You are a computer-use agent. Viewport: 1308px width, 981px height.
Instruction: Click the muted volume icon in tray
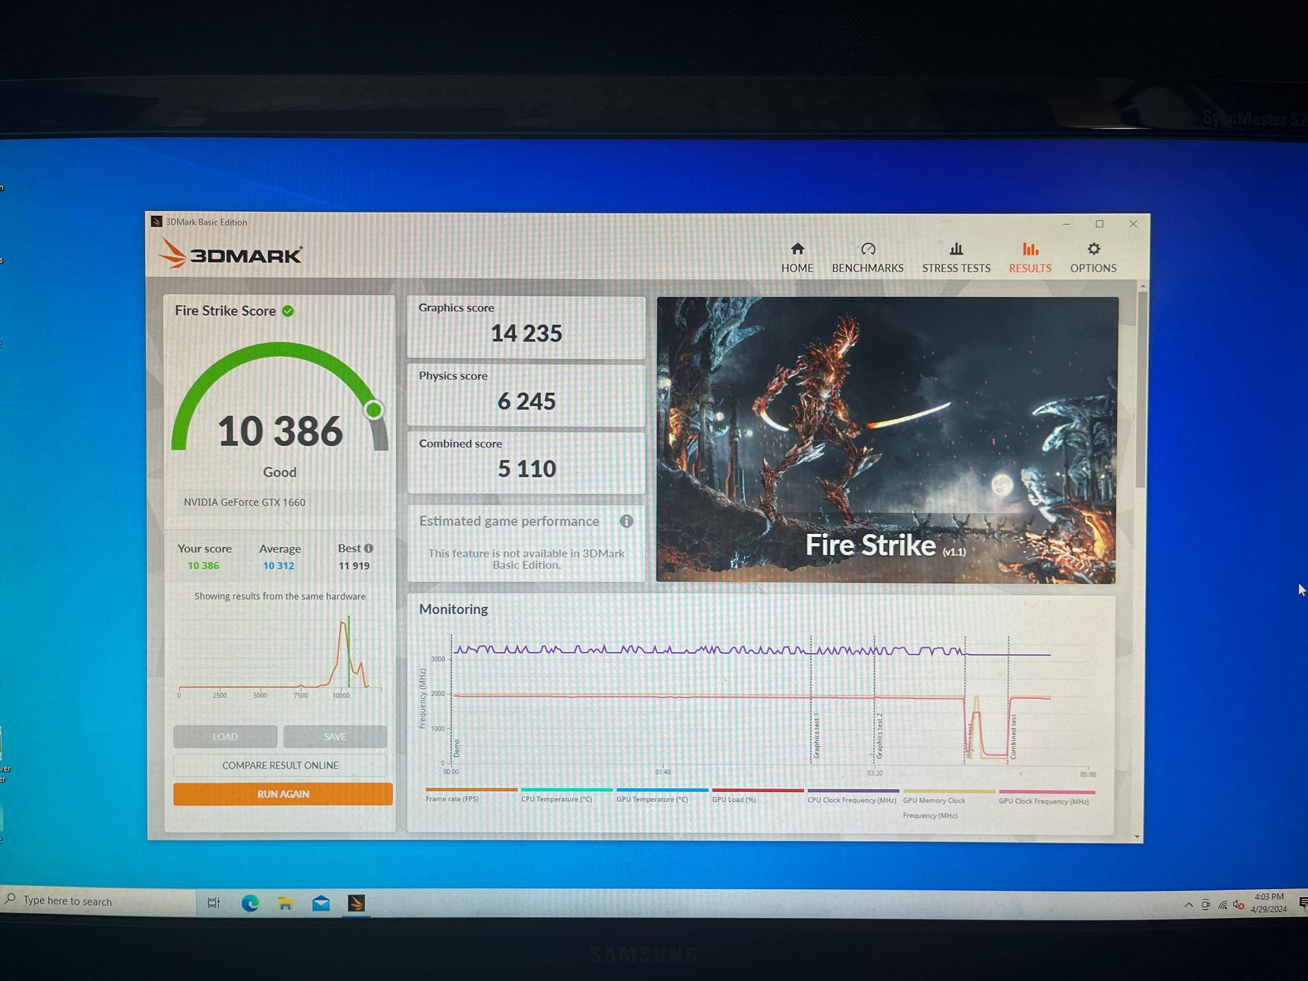(x=1238, y=904)
